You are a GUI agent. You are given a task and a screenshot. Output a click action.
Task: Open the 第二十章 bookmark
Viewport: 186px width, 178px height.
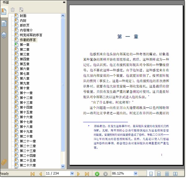(x=26, y=136)
